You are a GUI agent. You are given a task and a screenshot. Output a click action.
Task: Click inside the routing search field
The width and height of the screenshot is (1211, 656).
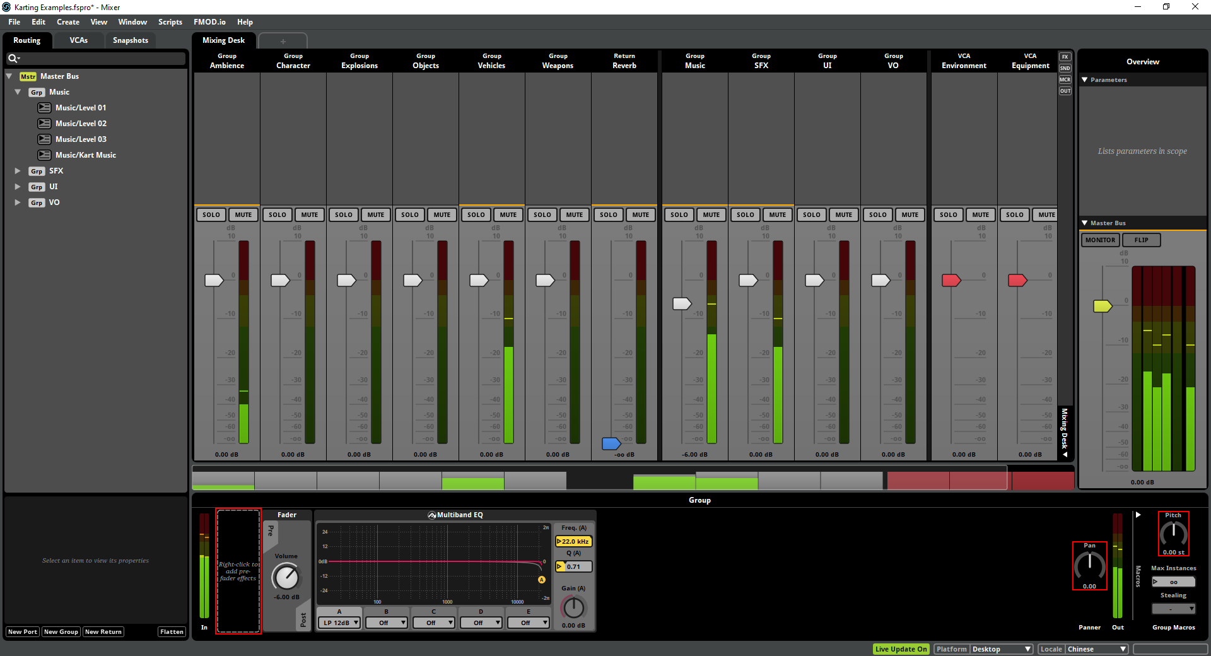coord(101,58)
